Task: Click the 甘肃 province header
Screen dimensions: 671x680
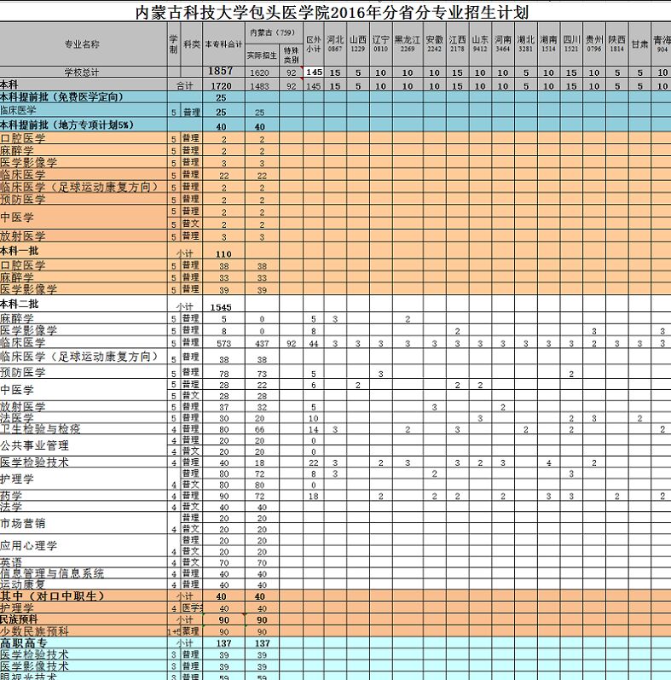Action: coord(639,44)
